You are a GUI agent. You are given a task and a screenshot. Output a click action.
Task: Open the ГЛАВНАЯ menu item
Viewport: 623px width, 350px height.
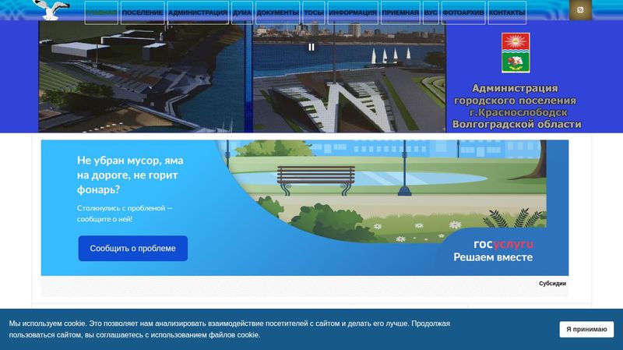point(101,12)
